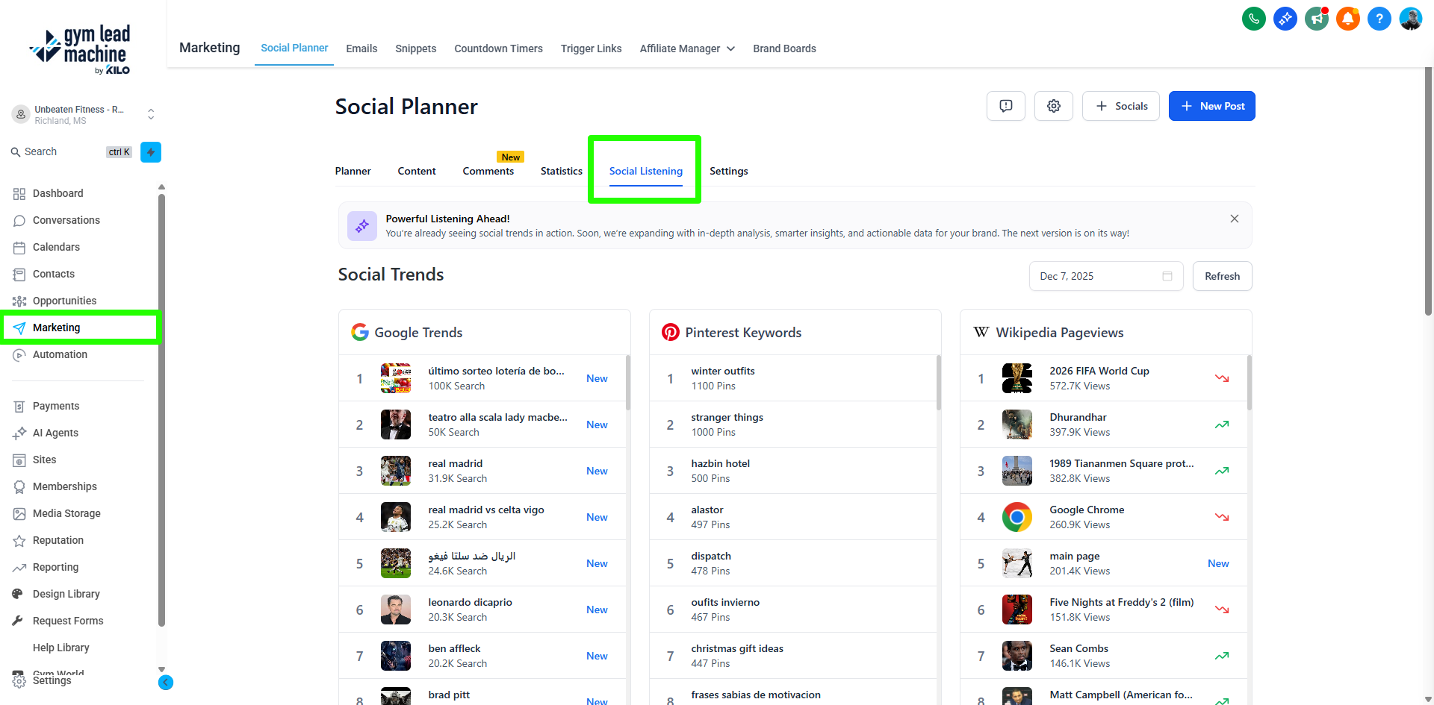1434x705 pixels.
Task: Open the Statistics sub-tab
Action: (562, 171)
